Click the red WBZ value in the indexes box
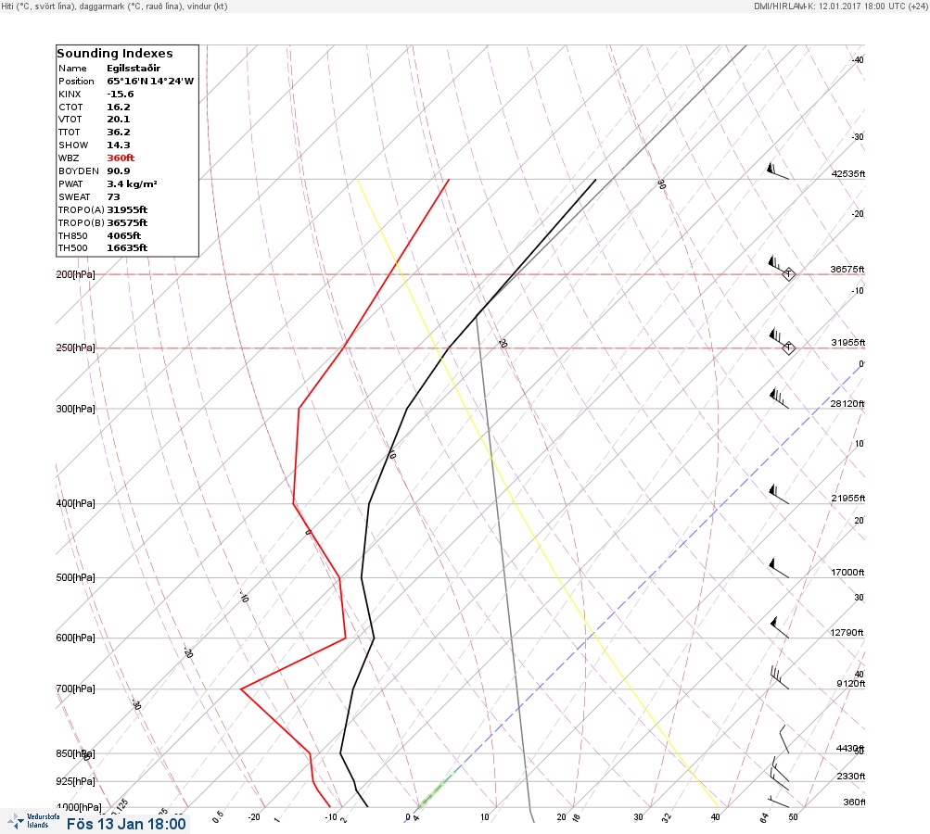 pyautogui.click(x=121, y=158)
